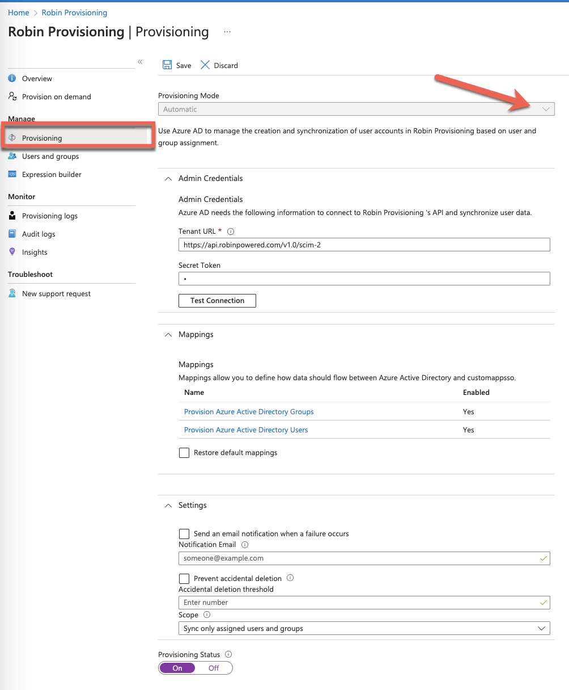
Task: Click Save text in the toolbar
Action: click(x=184, y=65)
